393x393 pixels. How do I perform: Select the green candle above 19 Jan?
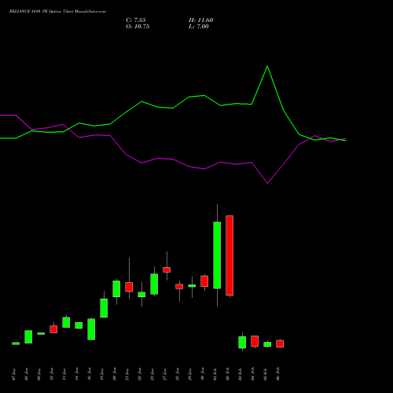click(x=104, y=308)
